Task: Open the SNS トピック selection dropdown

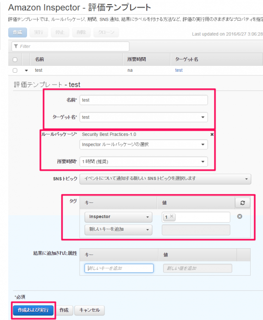Action: click(x=165, y=179)
